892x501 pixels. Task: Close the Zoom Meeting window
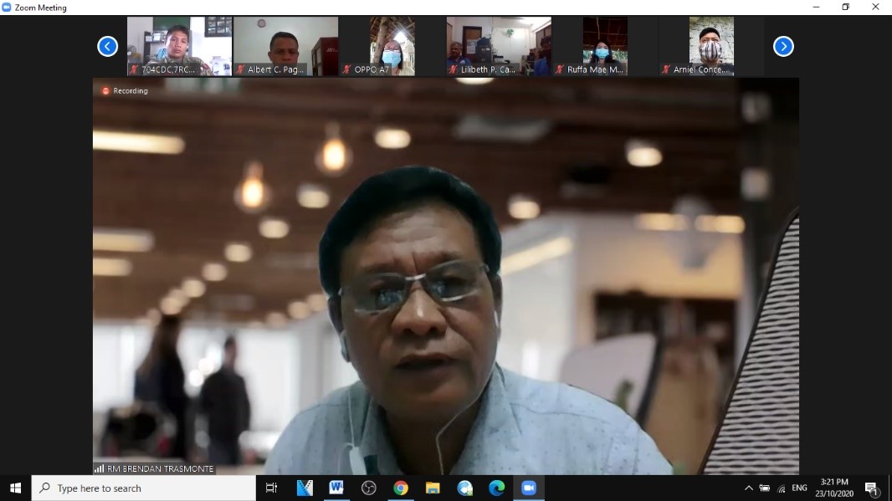875,8
